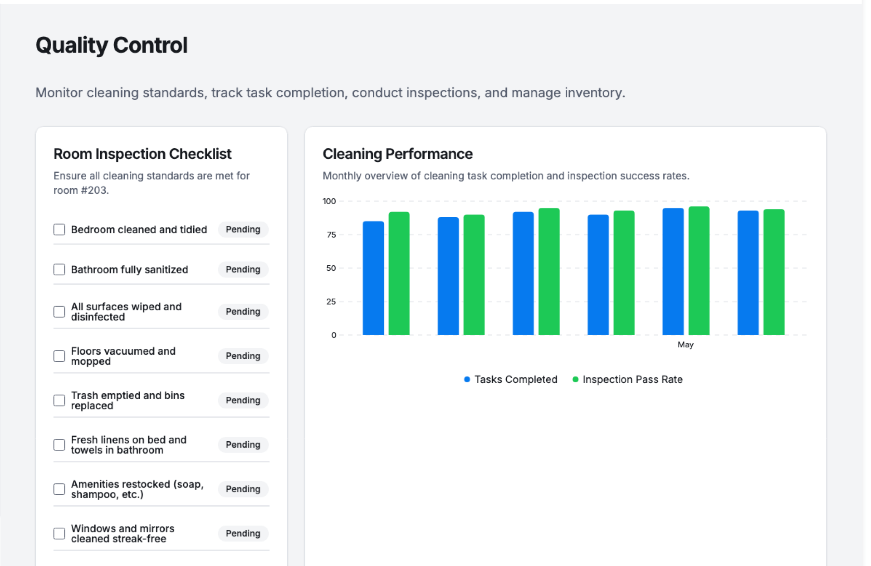Click the Pending status beside Amenities restocked
This screenshot has width=871, height=566.
click(x=243, y=489)
